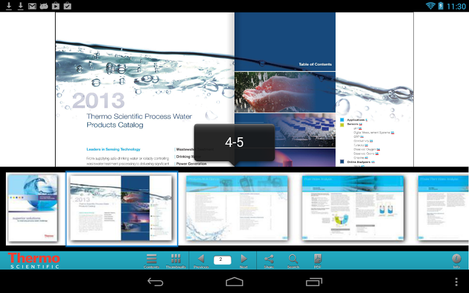Screen dimensions: 469x293
Task: Click the Sensors contents link
Action: (354, 124)
